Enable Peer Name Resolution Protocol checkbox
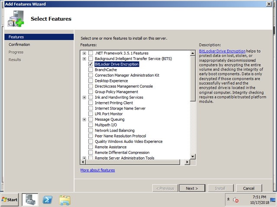 point(90,136)
